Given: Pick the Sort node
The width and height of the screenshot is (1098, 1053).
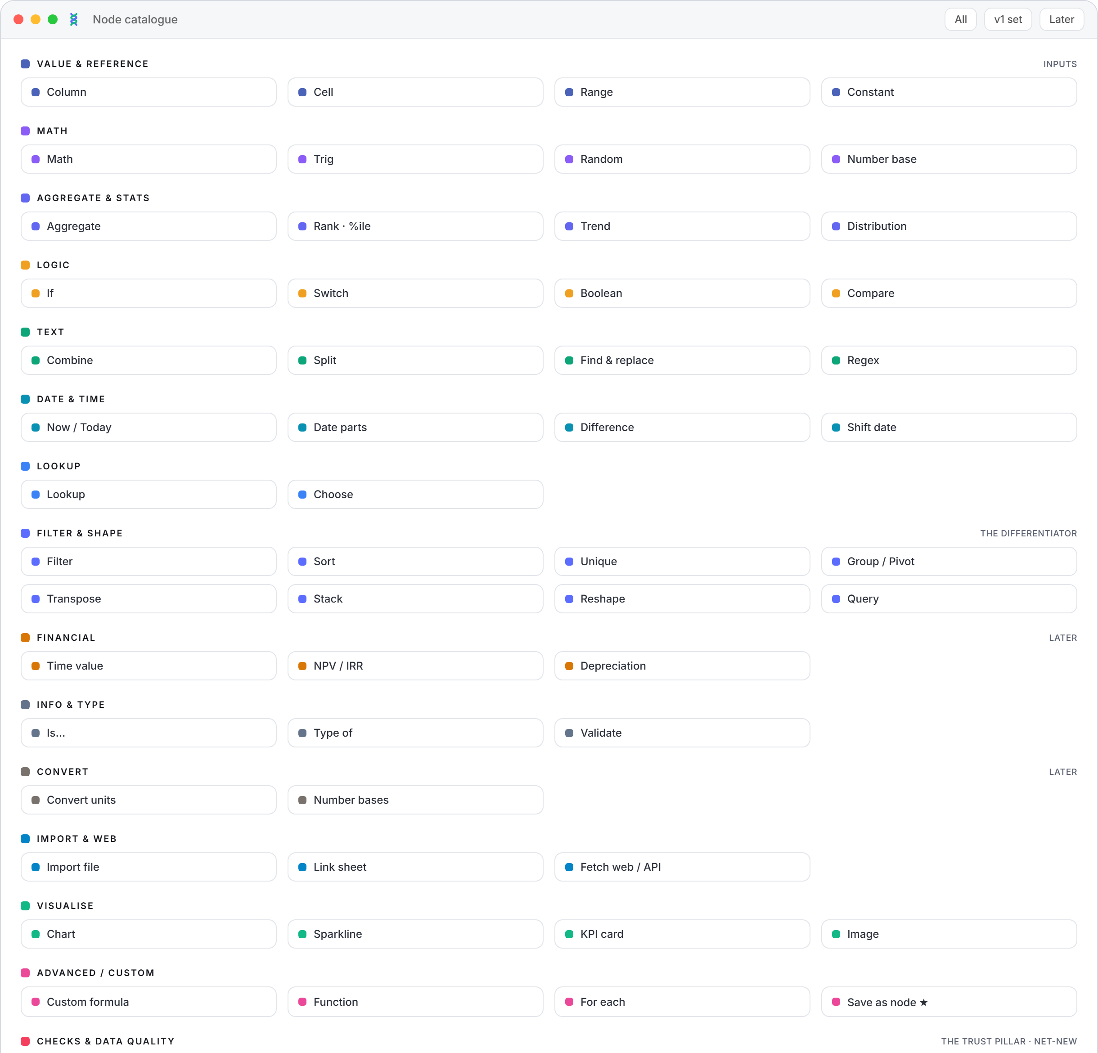Looking at the screenshot, I should point(415,561).
